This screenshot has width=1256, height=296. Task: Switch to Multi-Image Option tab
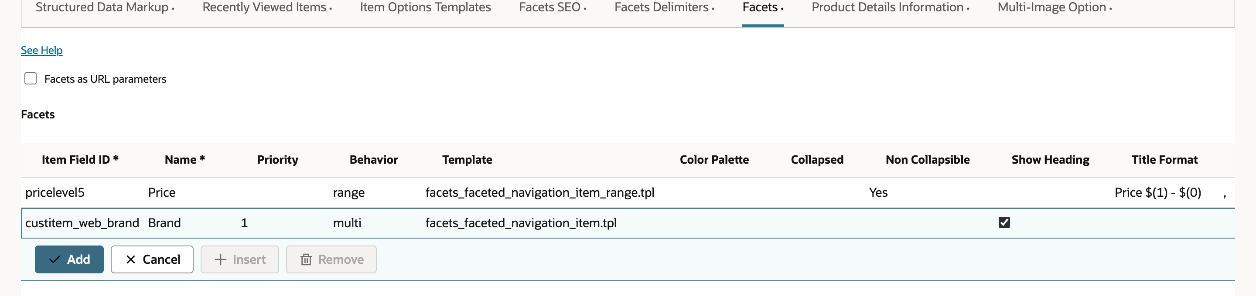click(x=1055, y=7)
